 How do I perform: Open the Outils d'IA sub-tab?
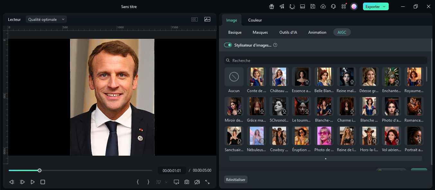(x=288, y=32)
